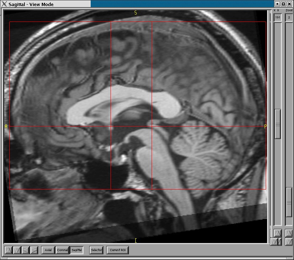The image size is (294, 260).
Task: Click the Zoom slider's down arrow stepper
Action: 289,242
